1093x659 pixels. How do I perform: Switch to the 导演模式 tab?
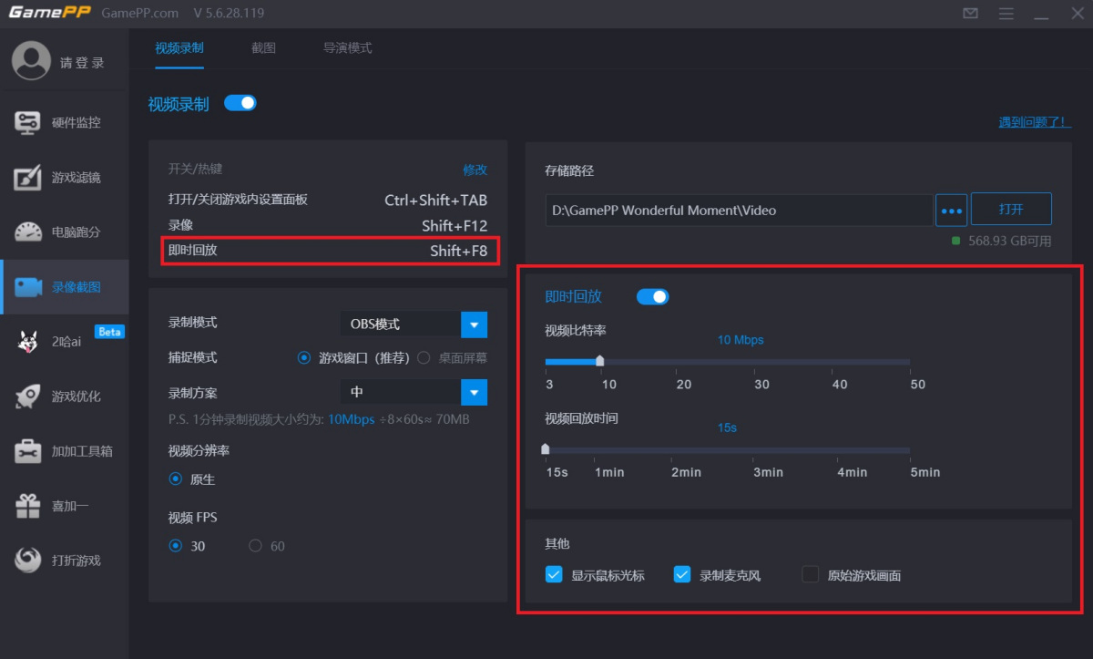click(x=346, y=47)
